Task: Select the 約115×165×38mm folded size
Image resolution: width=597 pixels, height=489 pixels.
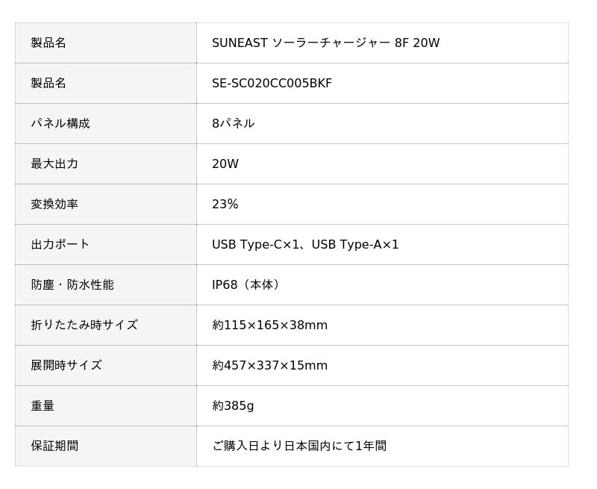Action: click(x=269, y=326)
